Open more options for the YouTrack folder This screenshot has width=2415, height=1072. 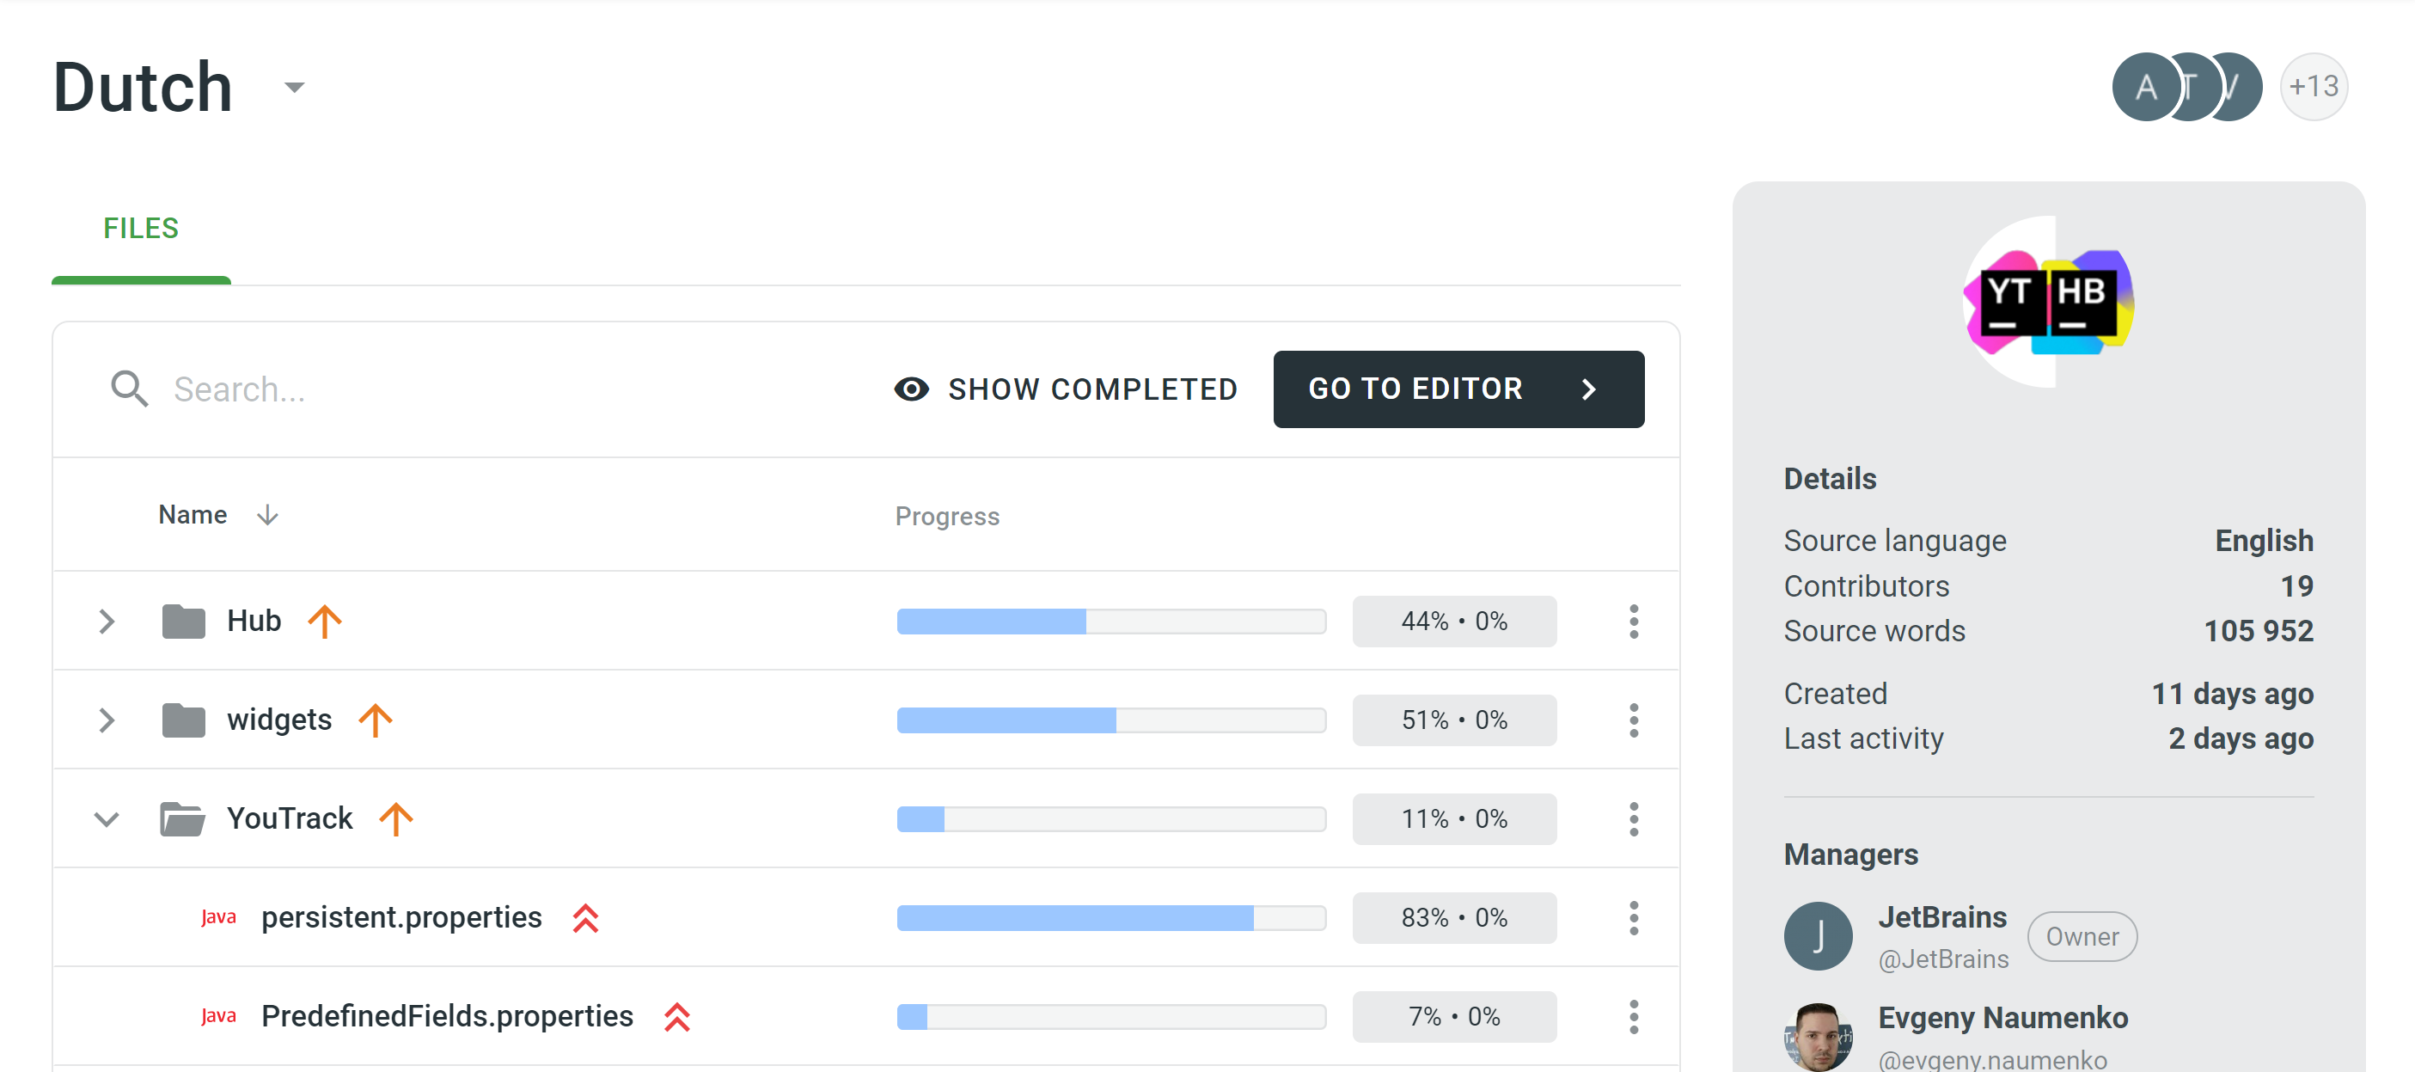coord(1633,818)
